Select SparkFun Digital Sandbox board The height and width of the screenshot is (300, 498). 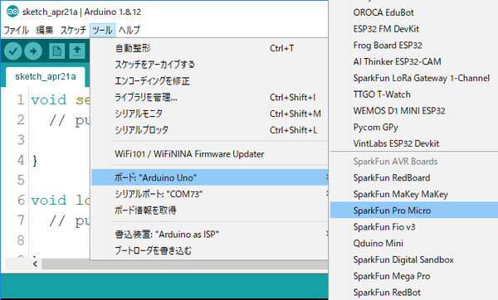(414, 259)
